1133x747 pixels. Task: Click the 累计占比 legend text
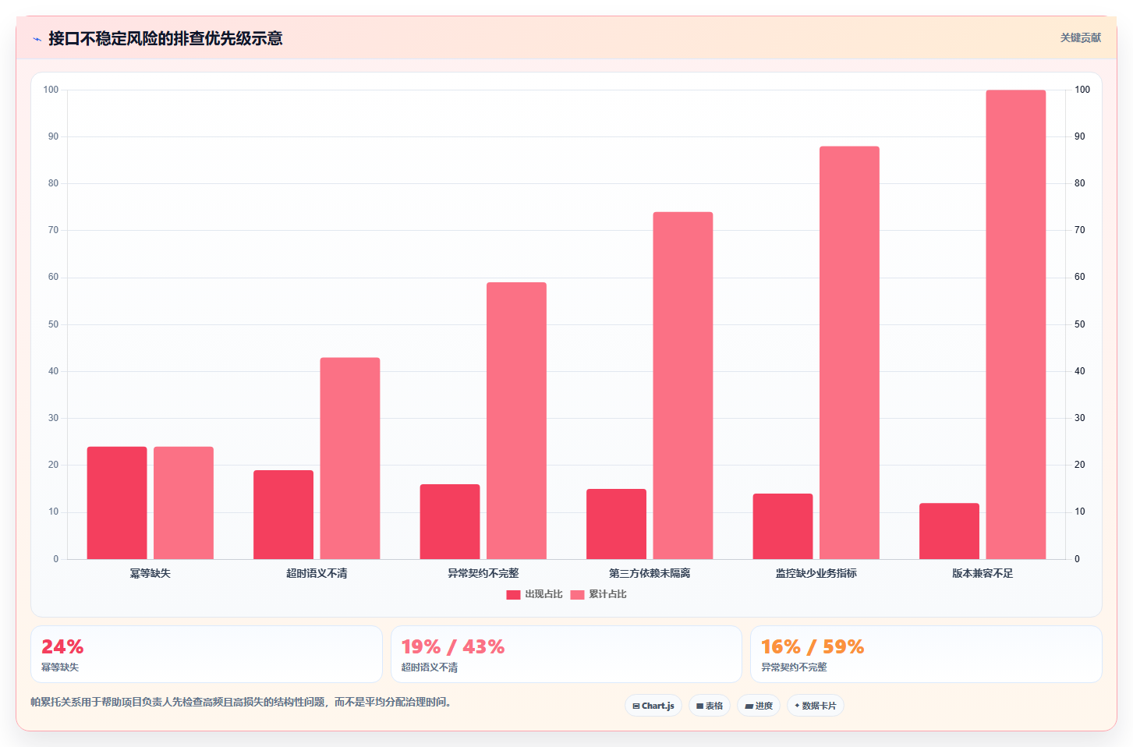coord(607,594)
